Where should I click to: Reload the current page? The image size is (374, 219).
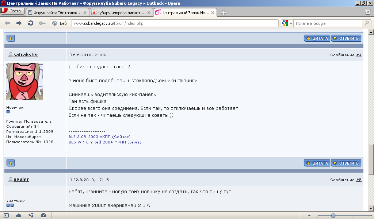31,23
